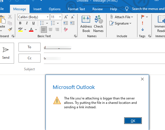Click the To button
Screen dimensions: 165x130
30,47
